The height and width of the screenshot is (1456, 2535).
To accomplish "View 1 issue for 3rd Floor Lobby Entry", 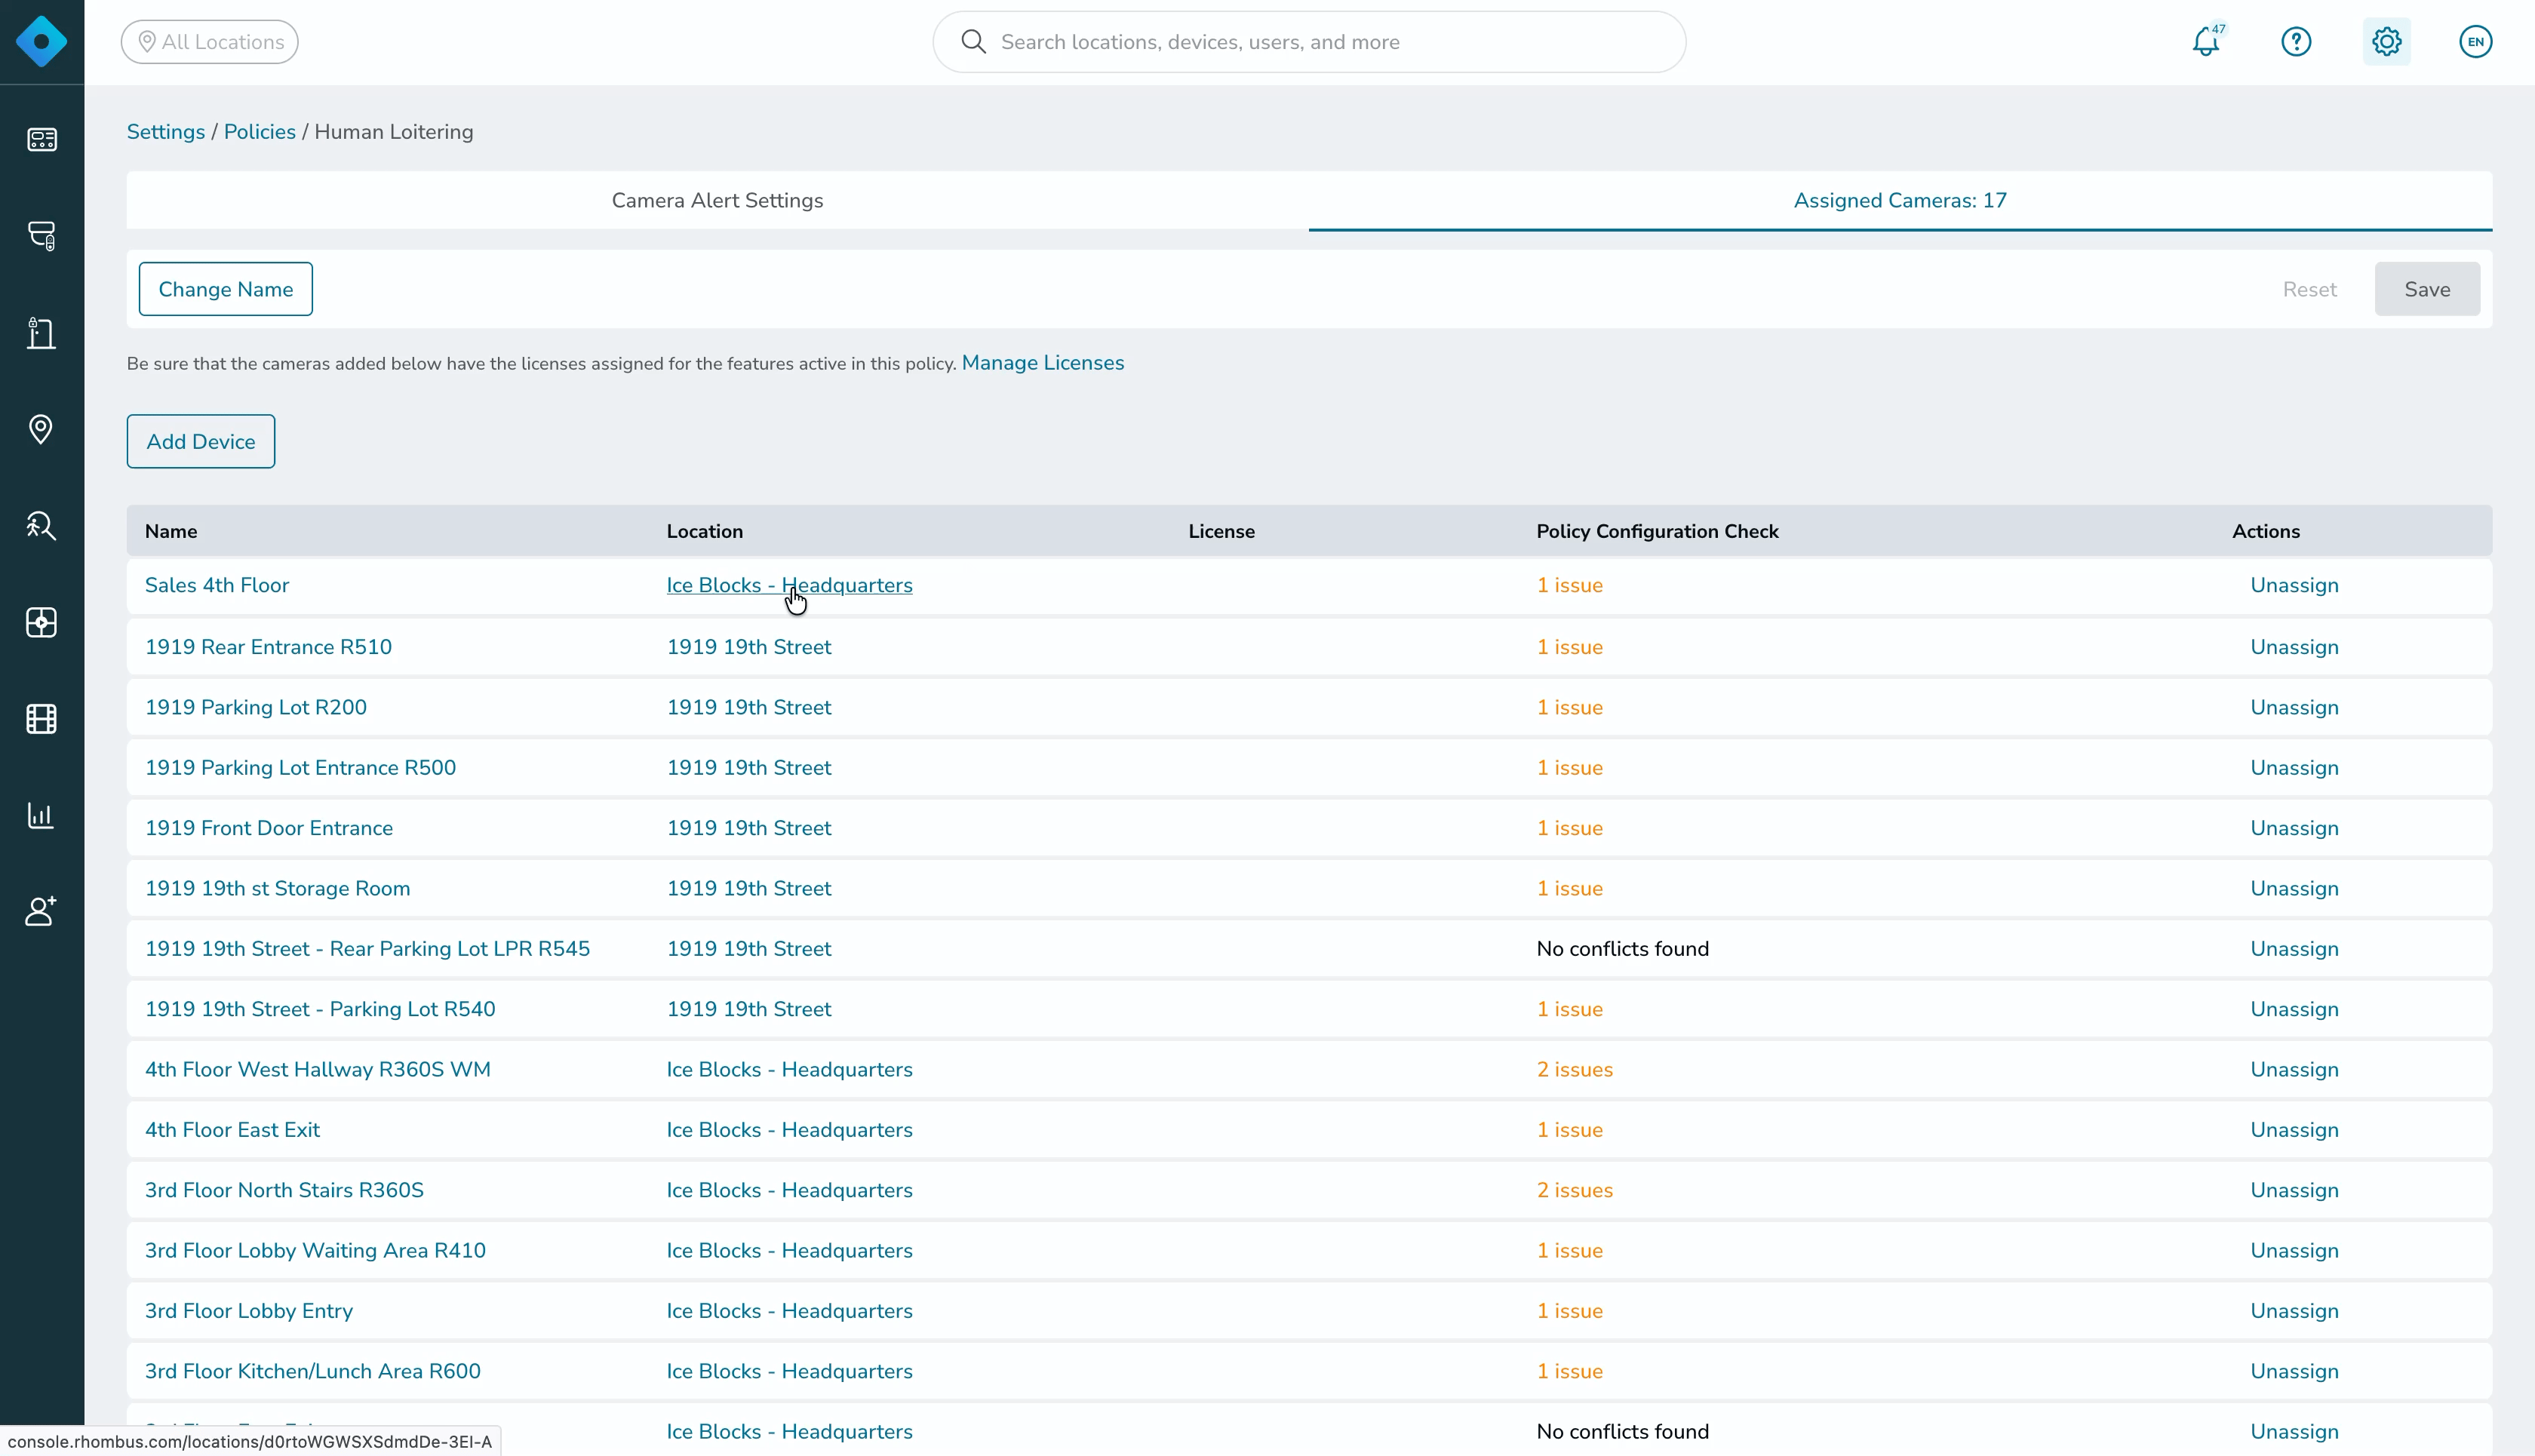I will pyautogui.click(x=1569, y=1311).
